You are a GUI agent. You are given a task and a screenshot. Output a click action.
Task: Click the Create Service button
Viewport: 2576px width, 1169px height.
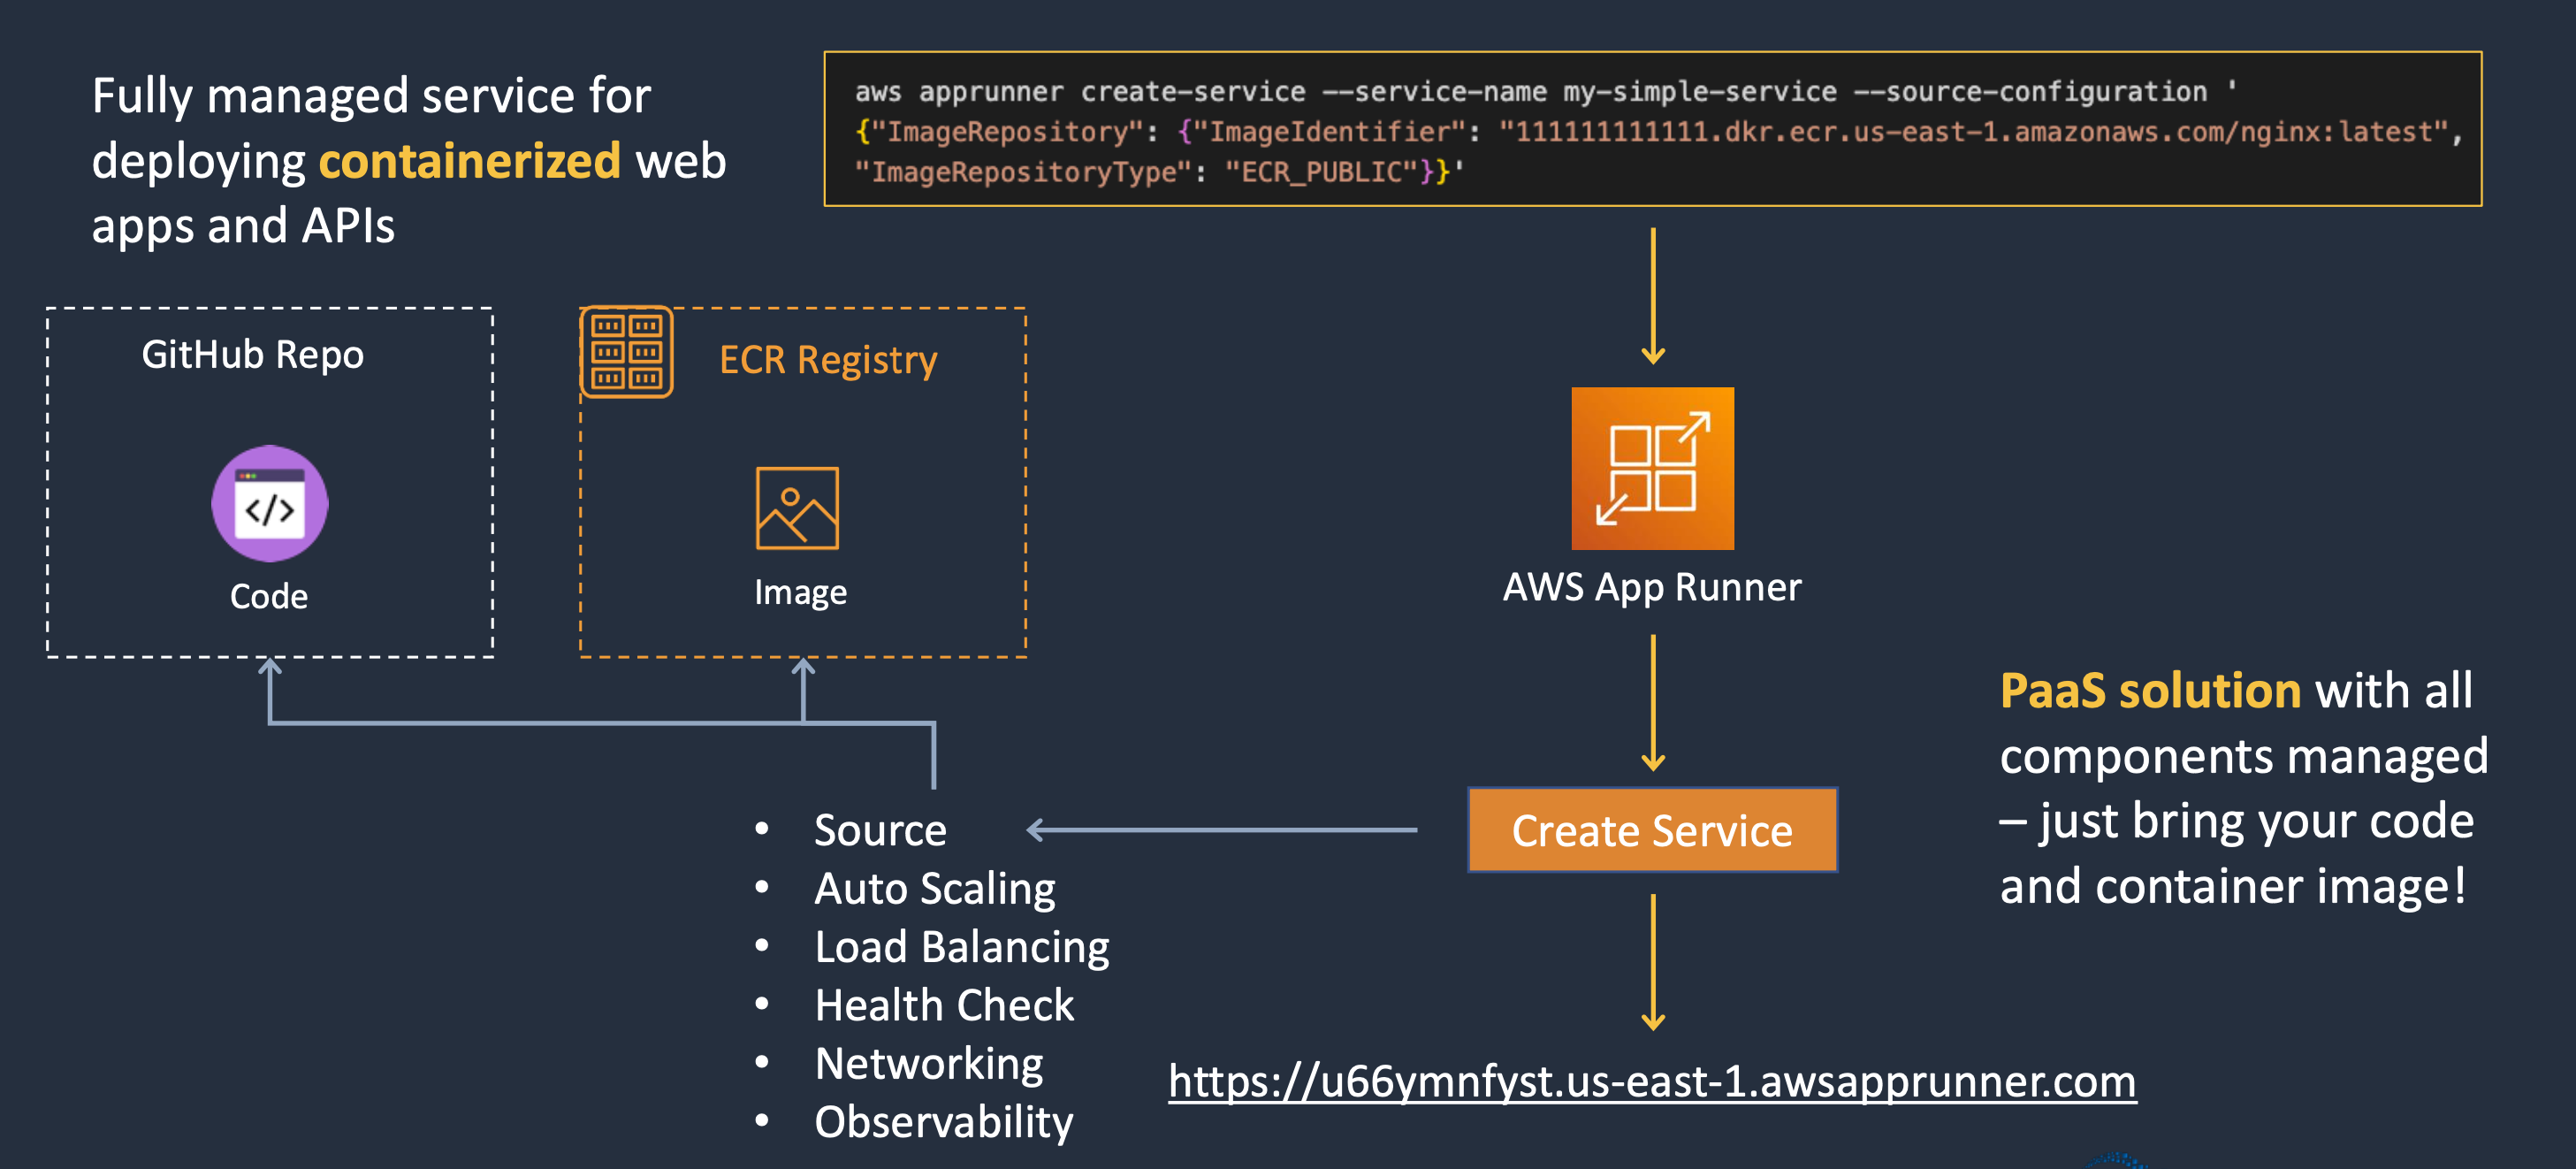[1652, 830]
